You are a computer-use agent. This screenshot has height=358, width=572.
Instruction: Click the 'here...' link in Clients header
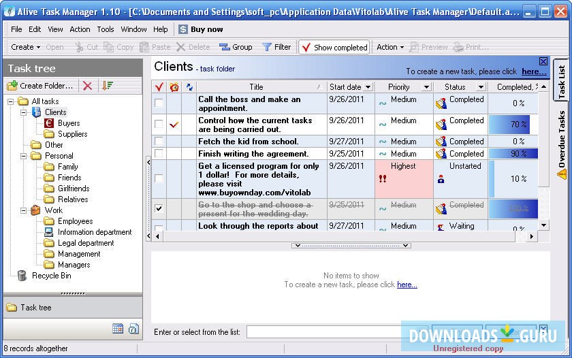(534, 71)
